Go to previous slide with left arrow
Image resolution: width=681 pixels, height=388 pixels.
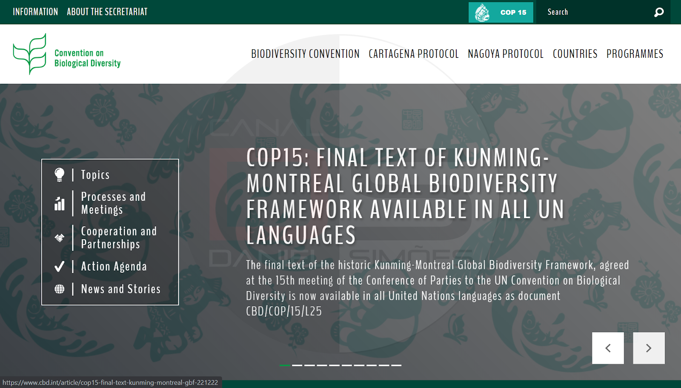[608, 348]
